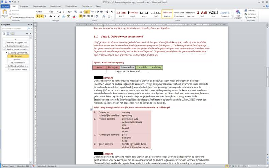269x168 pixels.
Task: Show paragraph marks with the pilcrow icon
Action: click(112, 12)
